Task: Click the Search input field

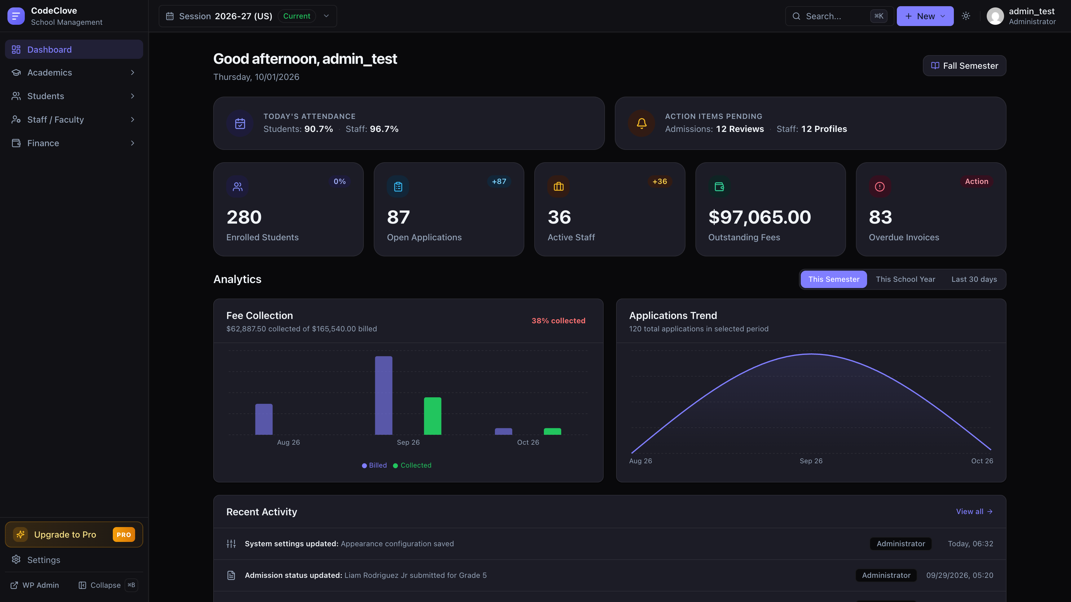Action: pyautogui.click(x=839, y=16)
